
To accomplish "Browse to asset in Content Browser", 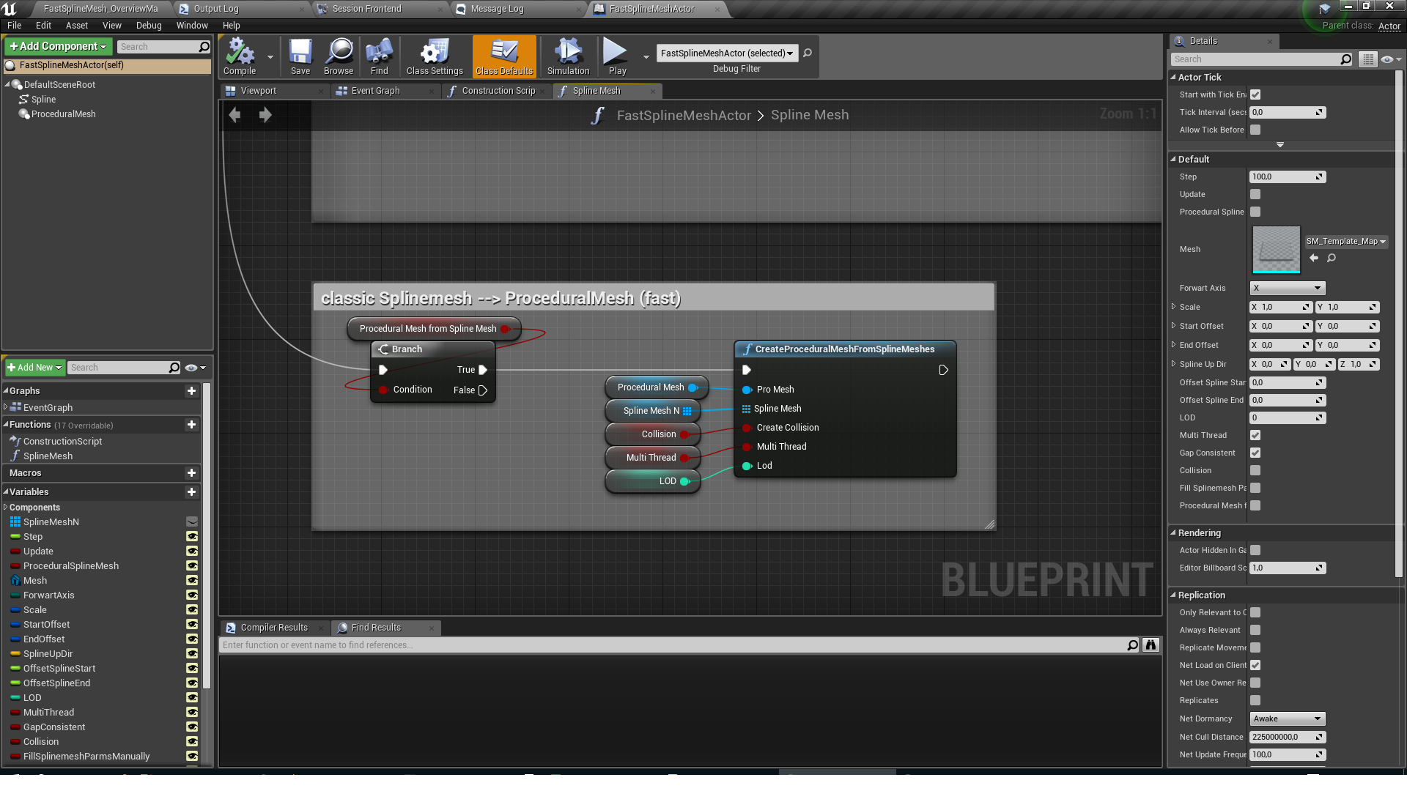I will click(x=338, y=55).
